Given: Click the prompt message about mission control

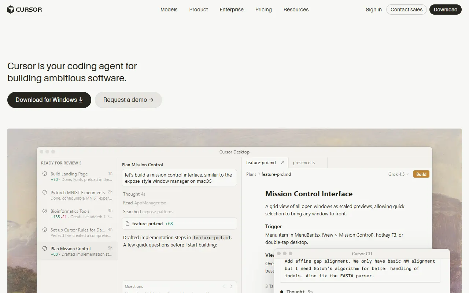Looking at the screenshot, I should (x=179, y=178).
